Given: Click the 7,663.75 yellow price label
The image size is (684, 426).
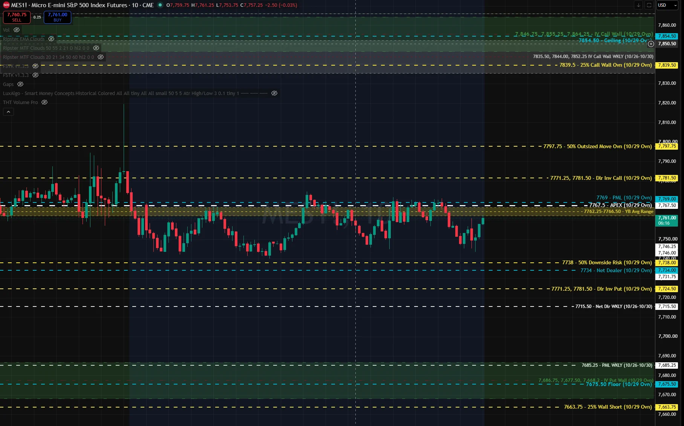Looking at the screenshot, I should 667,407.
